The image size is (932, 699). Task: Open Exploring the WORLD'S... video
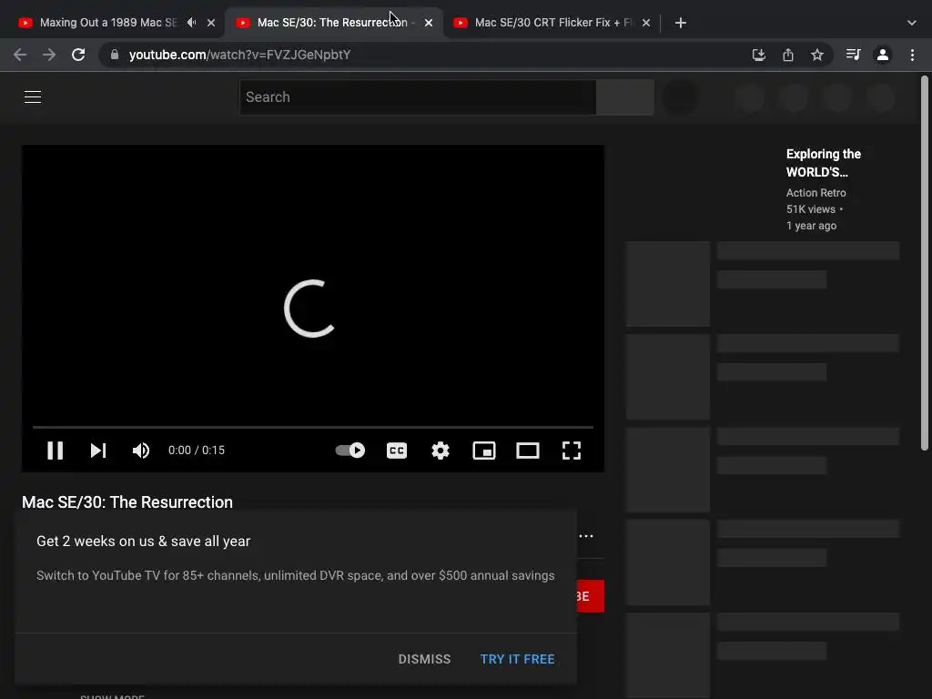pos(823,163)
